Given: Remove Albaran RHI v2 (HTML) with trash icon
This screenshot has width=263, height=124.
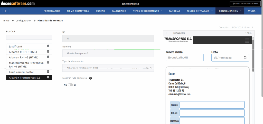Looking at the screenshot, I should click(x=48, y=57).
